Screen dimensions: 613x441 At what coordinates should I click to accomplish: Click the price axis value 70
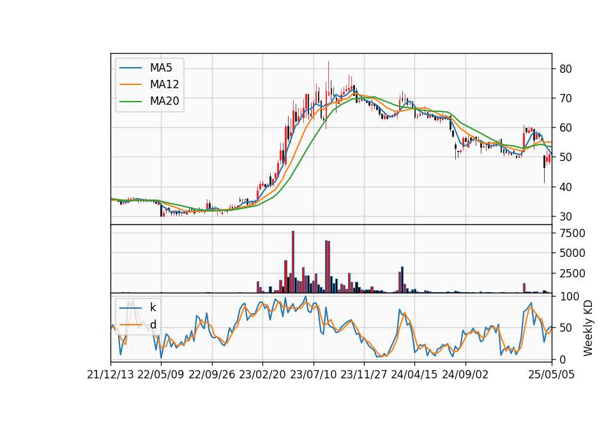565,98
